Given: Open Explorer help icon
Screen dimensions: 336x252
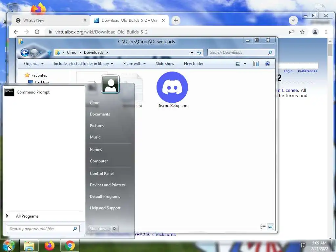Looking at the screenshot, I should (268, 64).
